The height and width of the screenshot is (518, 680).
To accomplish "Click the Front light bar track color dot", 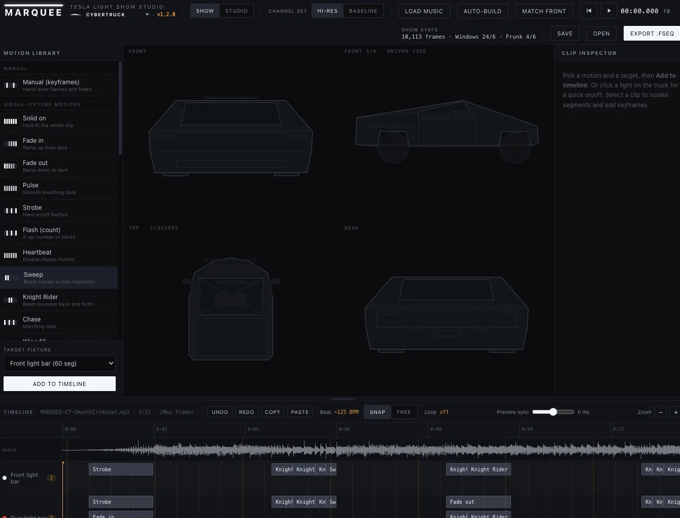I will pyautogui.click(x=5, y=478).
